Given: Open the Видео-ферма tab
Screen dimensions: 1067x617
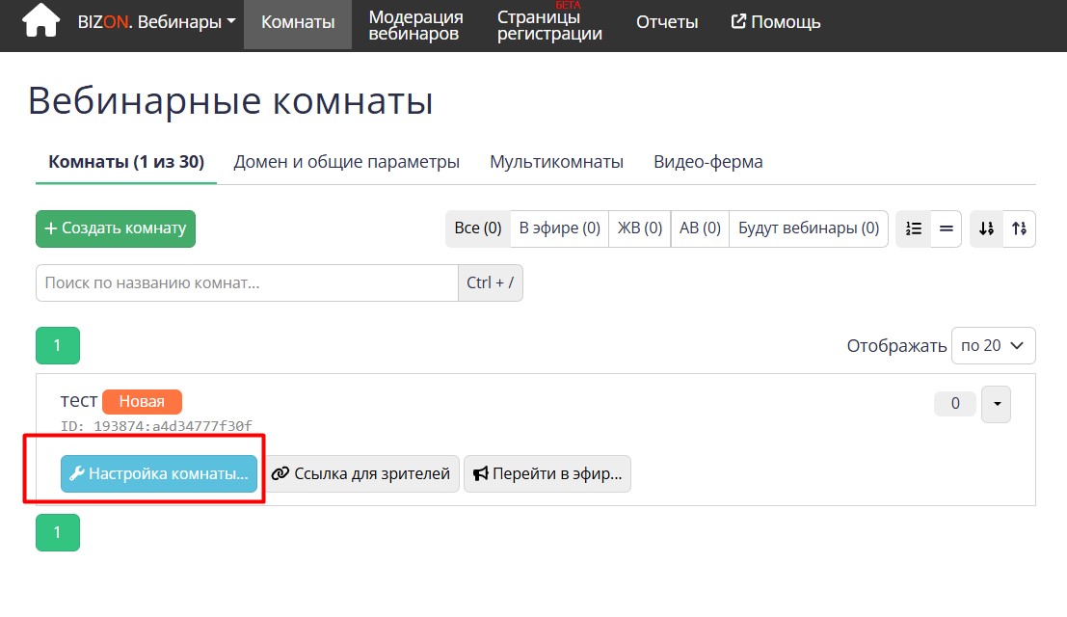Looking at the screenshot, I should coord(707,162).
